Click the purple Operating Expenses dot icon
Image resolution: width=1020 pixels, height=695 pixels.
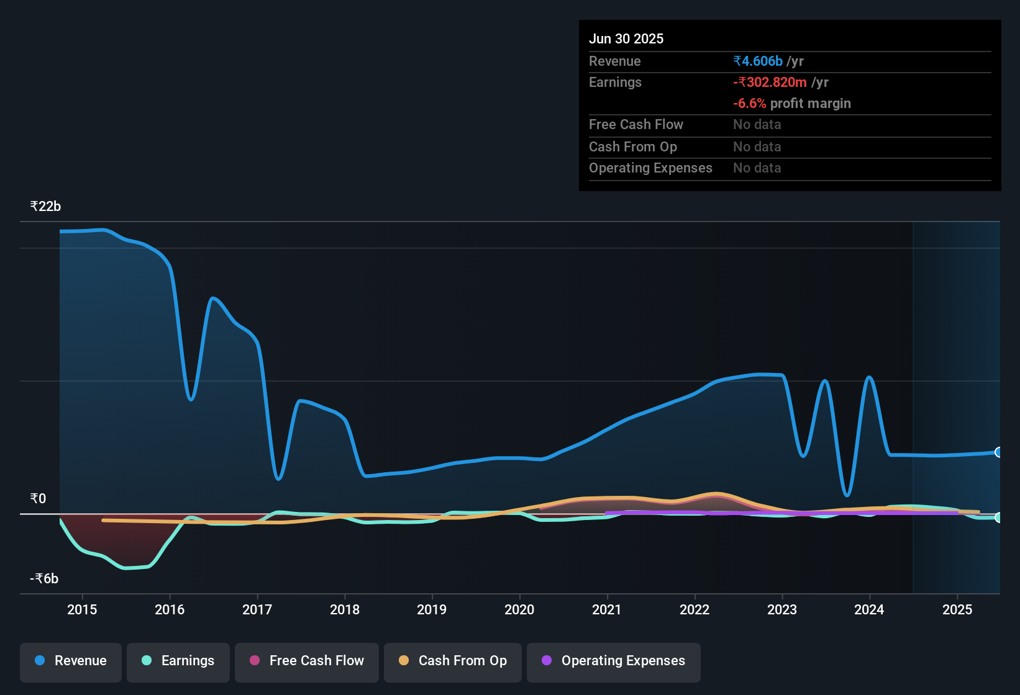point(546,661)
